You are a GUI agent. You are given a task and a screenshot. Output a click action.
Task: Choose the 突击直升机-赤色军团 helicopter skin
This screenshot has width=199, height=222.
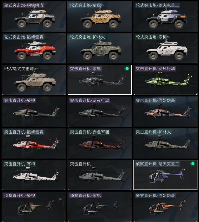point(100,143)
